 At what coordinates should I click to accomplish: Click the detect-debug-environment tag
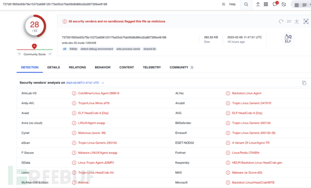[x=97, y=49]
